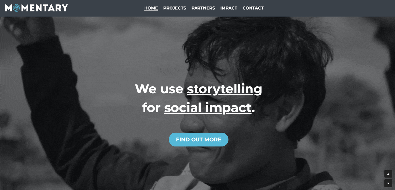The image size is (395, 190).
Task: Select CONTACT in the navigation bar
Action: 253,8
